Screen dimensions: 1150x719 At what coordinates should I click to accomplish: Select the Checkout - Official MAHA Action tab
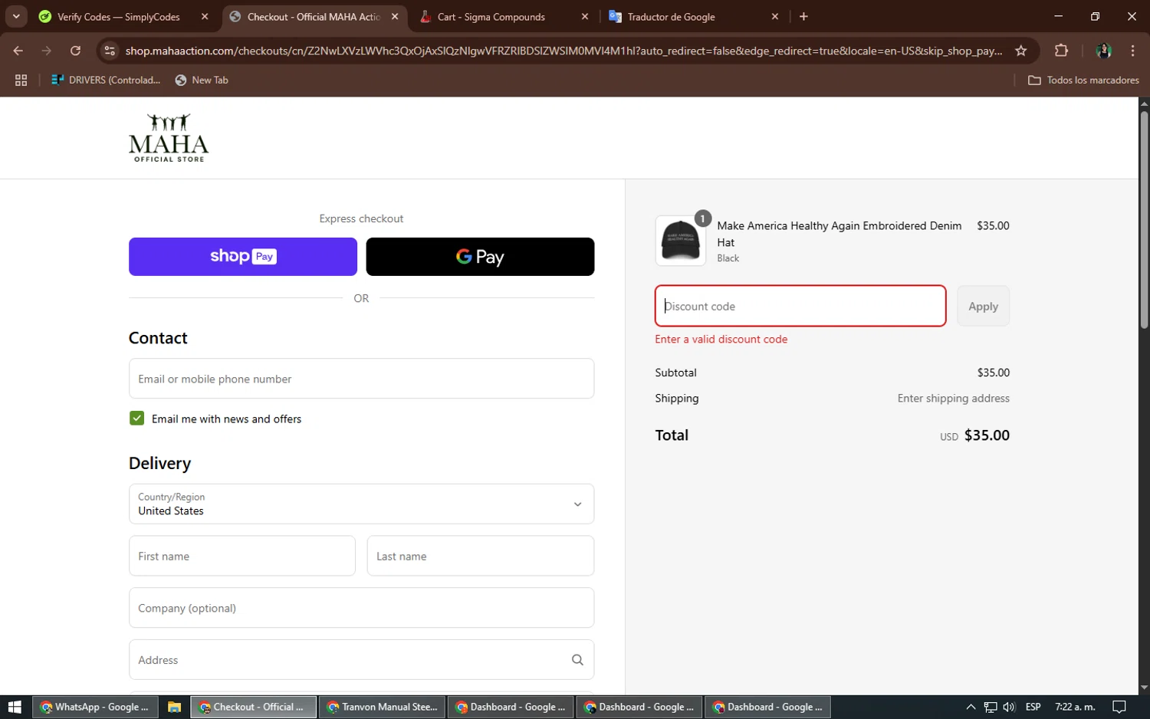(x=314, y=17)
